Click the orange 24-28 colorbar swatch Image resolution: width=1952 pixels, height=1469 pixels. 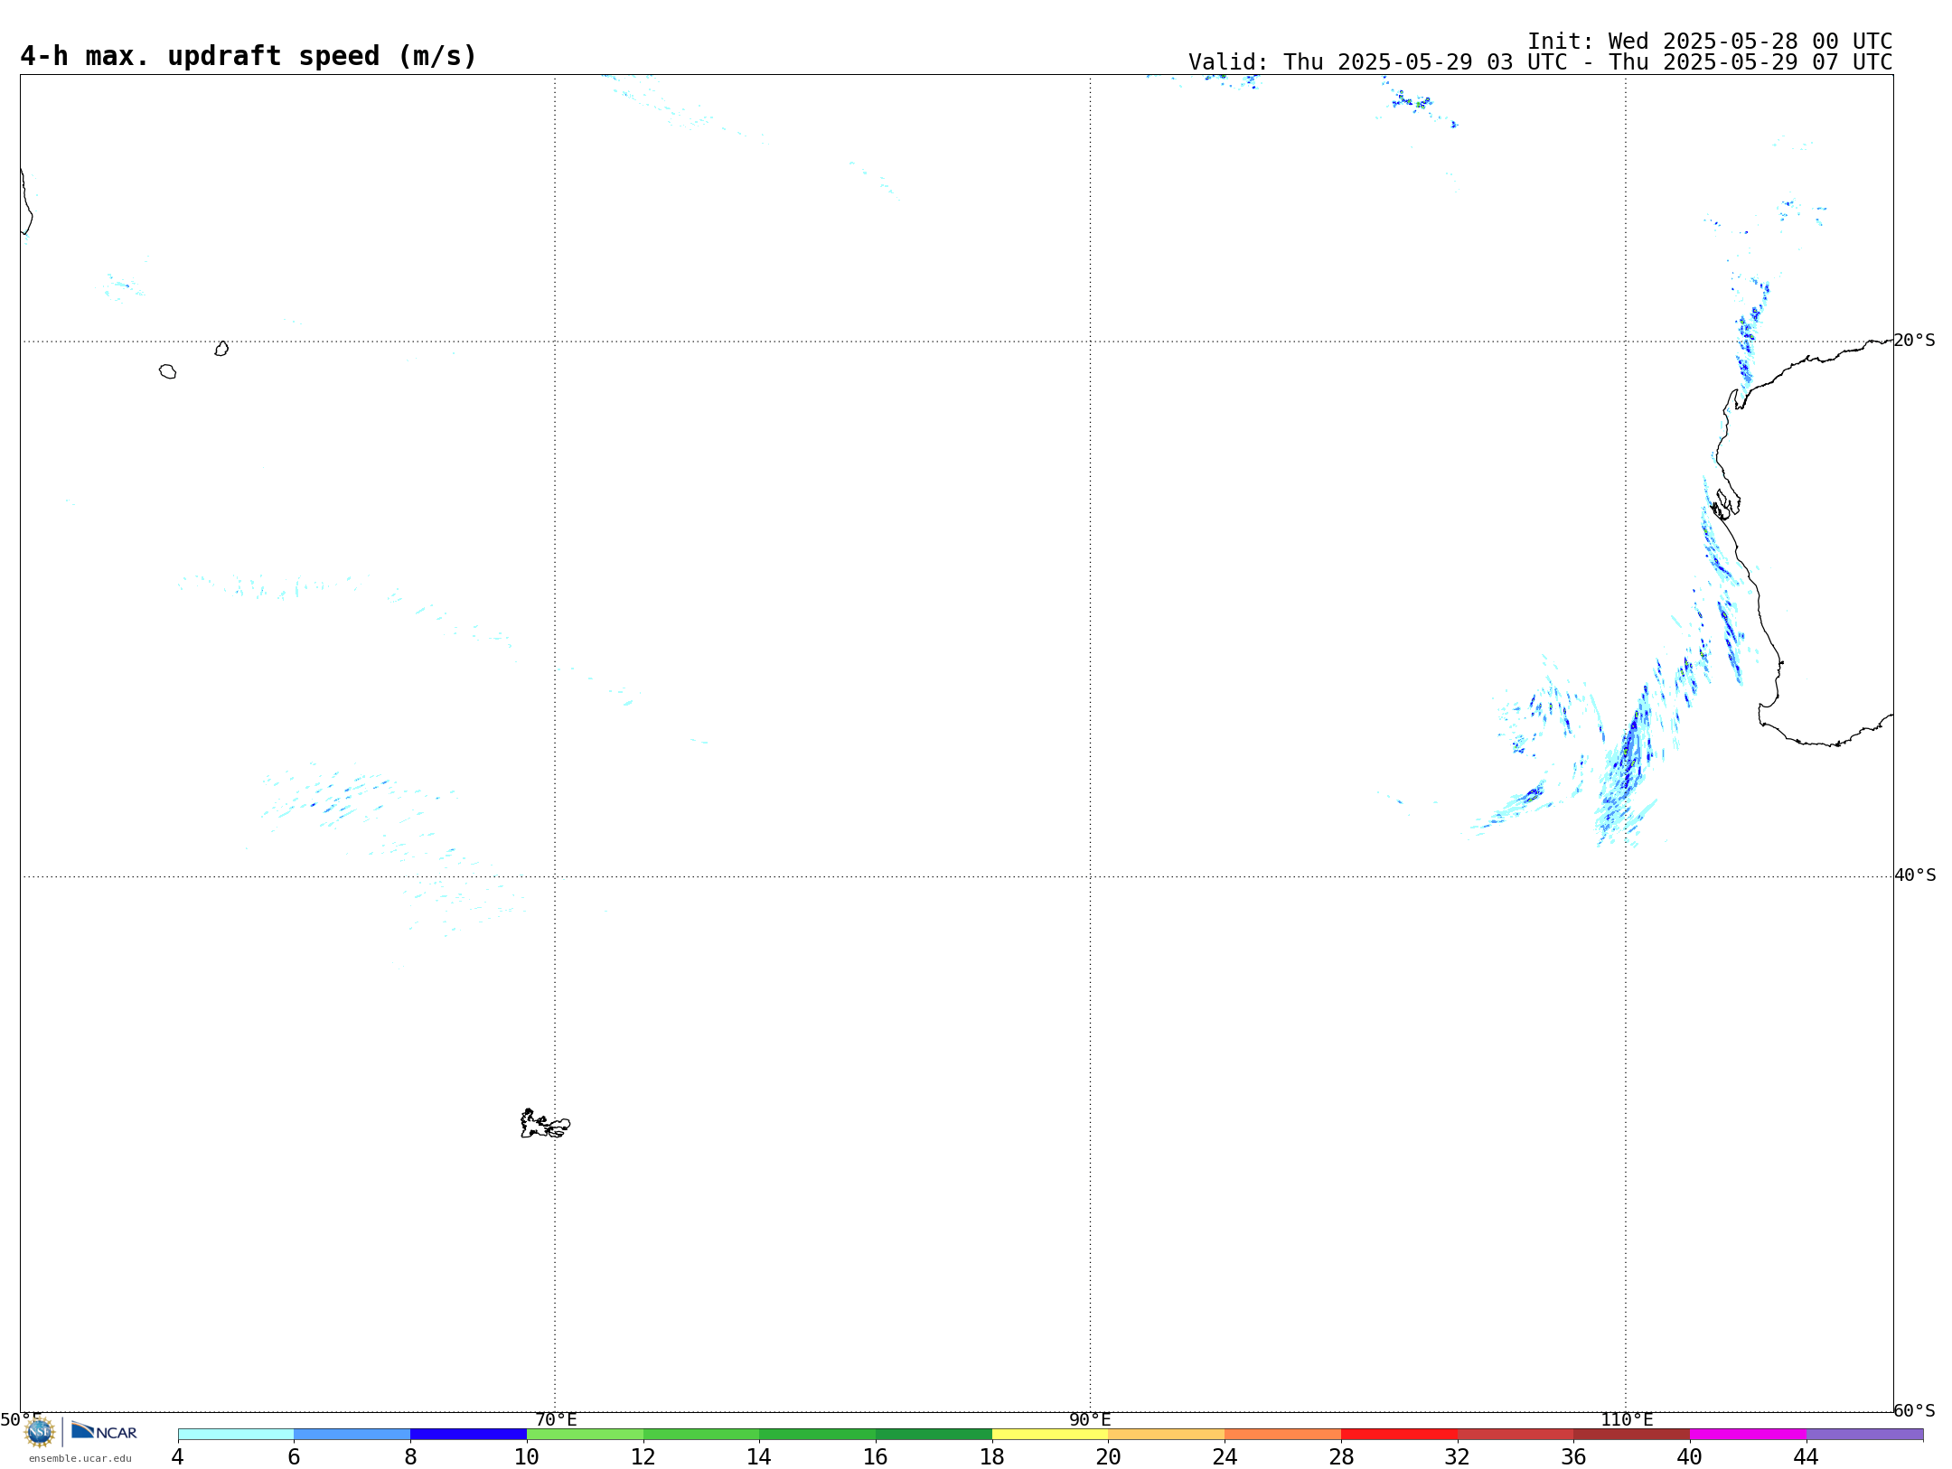[1282, 1435]
